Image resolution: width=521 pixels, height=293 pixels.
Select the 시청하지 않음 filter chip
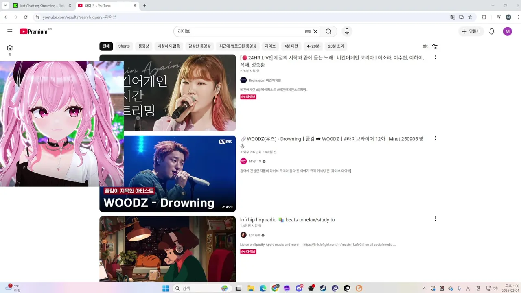tap(169, 46)
